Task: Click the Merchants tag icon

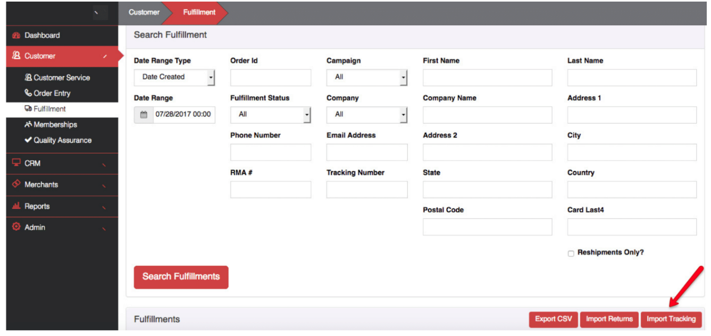Action: tap(16, 184)
